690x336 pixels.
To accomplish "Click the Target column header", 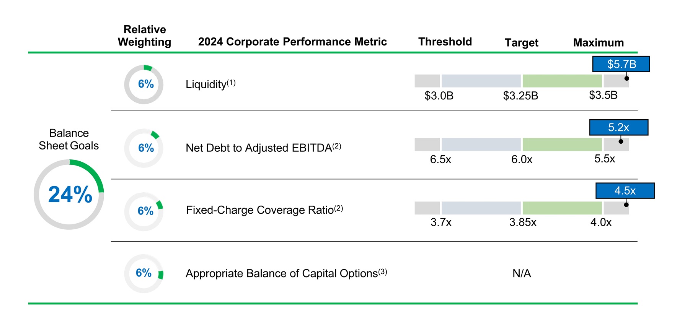I will tap(521, 42).
